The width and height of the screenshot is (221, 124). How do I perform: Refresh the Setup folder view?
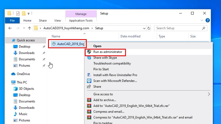[x=149, y=28]
